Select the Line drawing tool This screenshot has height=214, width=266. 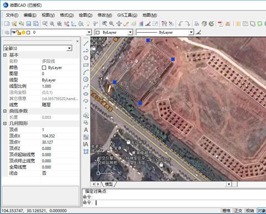point(86,43)
